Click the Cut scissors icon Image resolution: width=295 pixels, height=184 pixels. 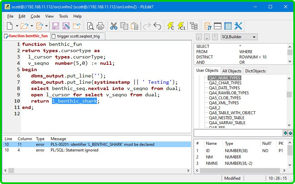(x=114, y=26)
